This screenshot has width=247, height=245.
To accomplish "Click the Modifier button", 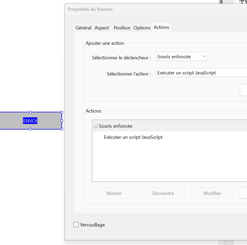I will point(212,193).
